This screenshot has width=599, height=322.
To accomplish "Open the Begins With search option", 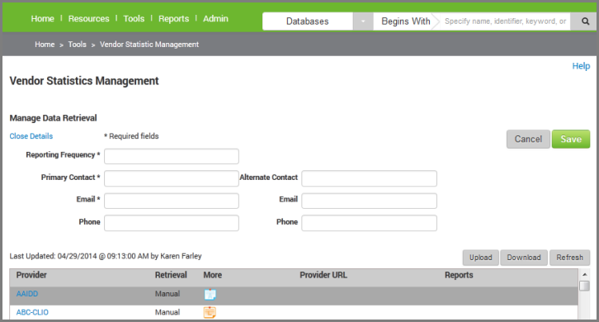I will [x=406, y=21].
